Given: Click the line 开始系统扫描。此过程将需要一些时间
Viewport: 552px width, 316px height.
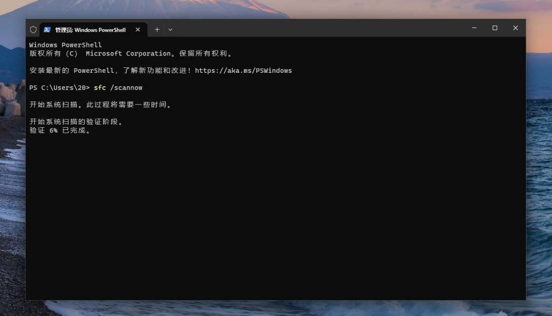Looking at the screenshot, I should pyautogui.click(x=100, y=105).
